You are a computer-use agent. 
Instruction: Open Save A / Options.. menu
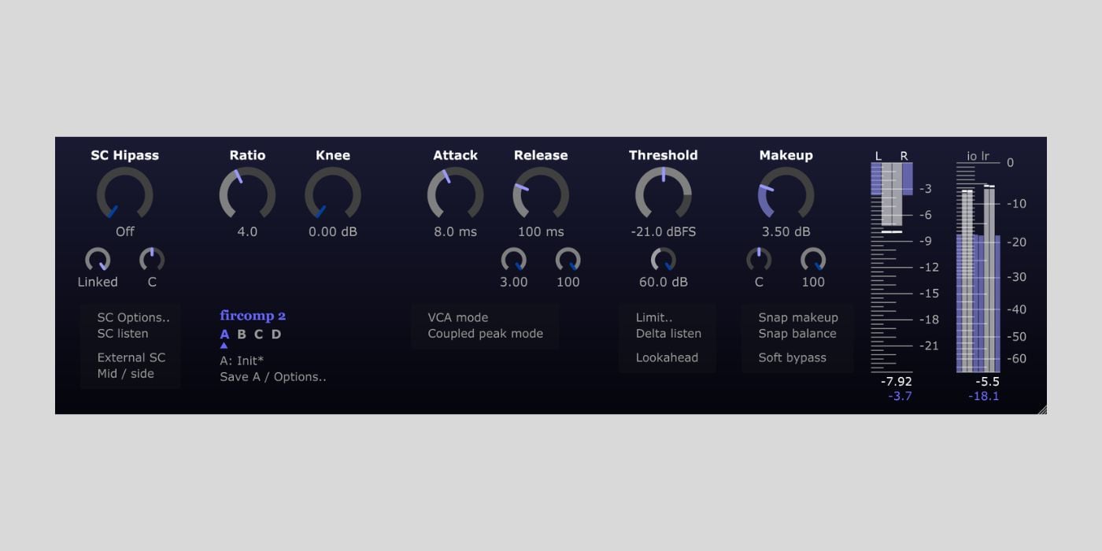272,377
